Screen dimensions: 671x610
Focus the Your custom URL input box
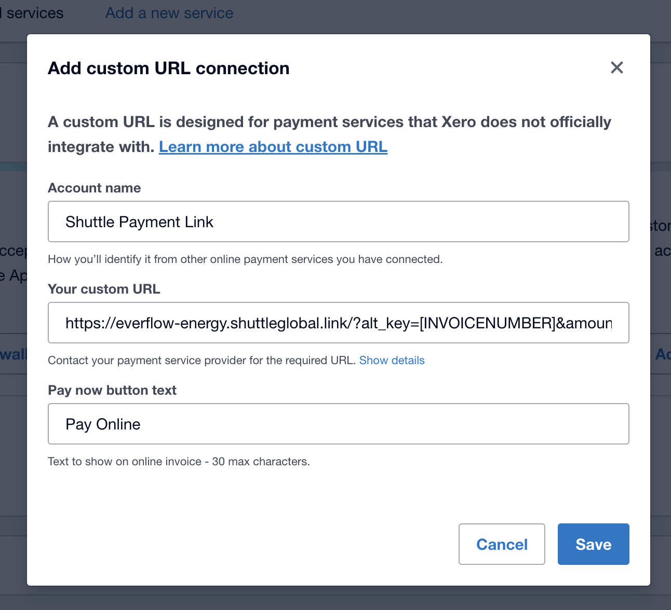coord(338,323)
